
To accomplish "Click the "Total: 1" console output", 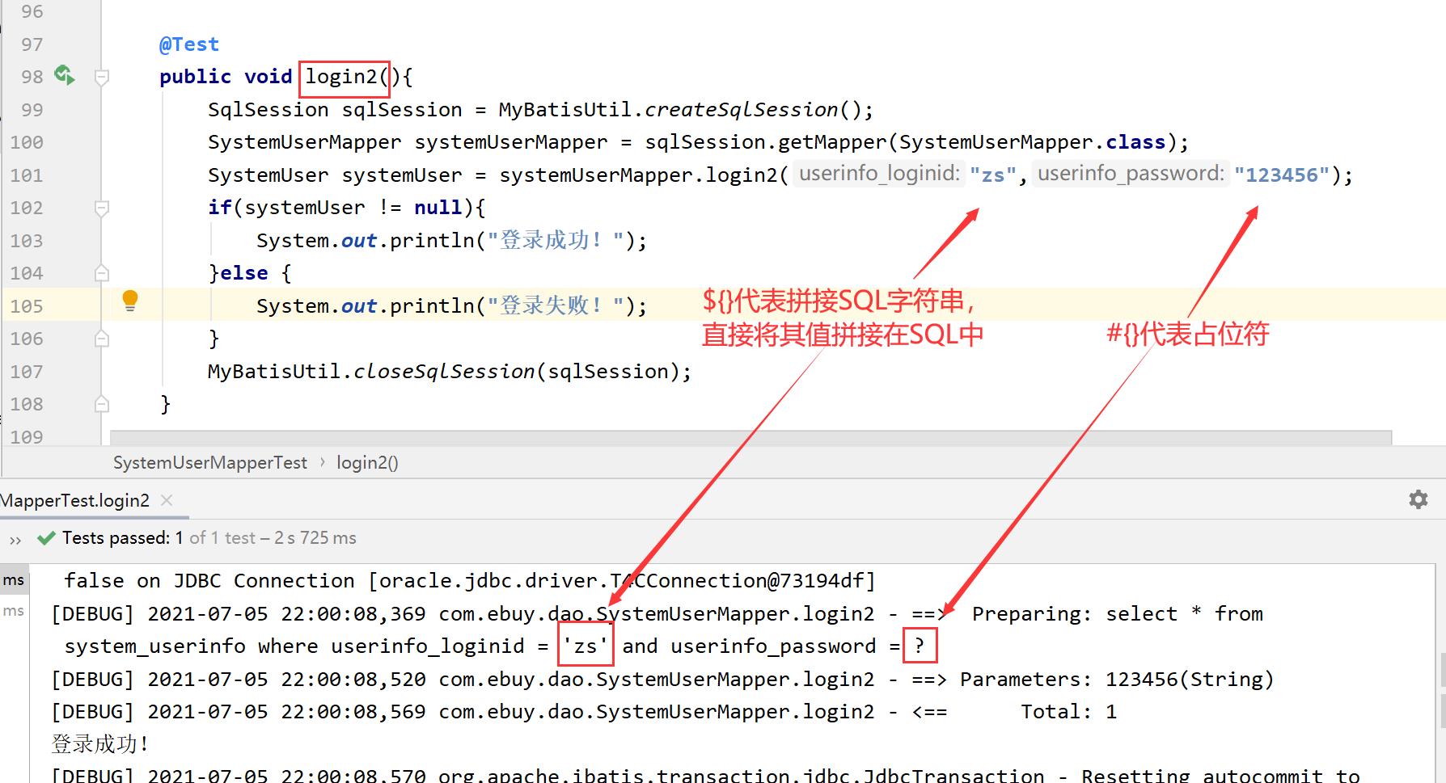I will 1068,712.
